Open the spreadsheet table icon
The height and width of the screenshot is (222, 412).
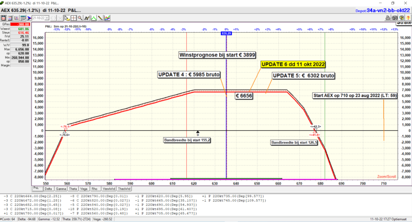pyautogui.click(x=23, y=18)
